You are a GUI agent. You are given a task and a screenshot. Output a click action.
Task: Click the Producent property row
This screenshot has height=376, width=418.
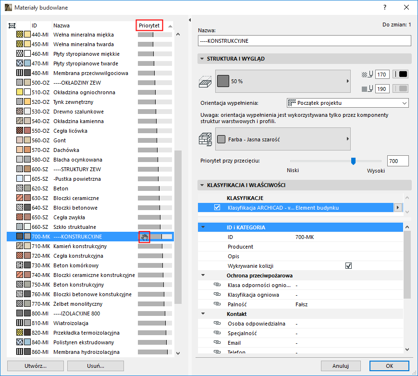pyautogui.click(x=300, y=247)
